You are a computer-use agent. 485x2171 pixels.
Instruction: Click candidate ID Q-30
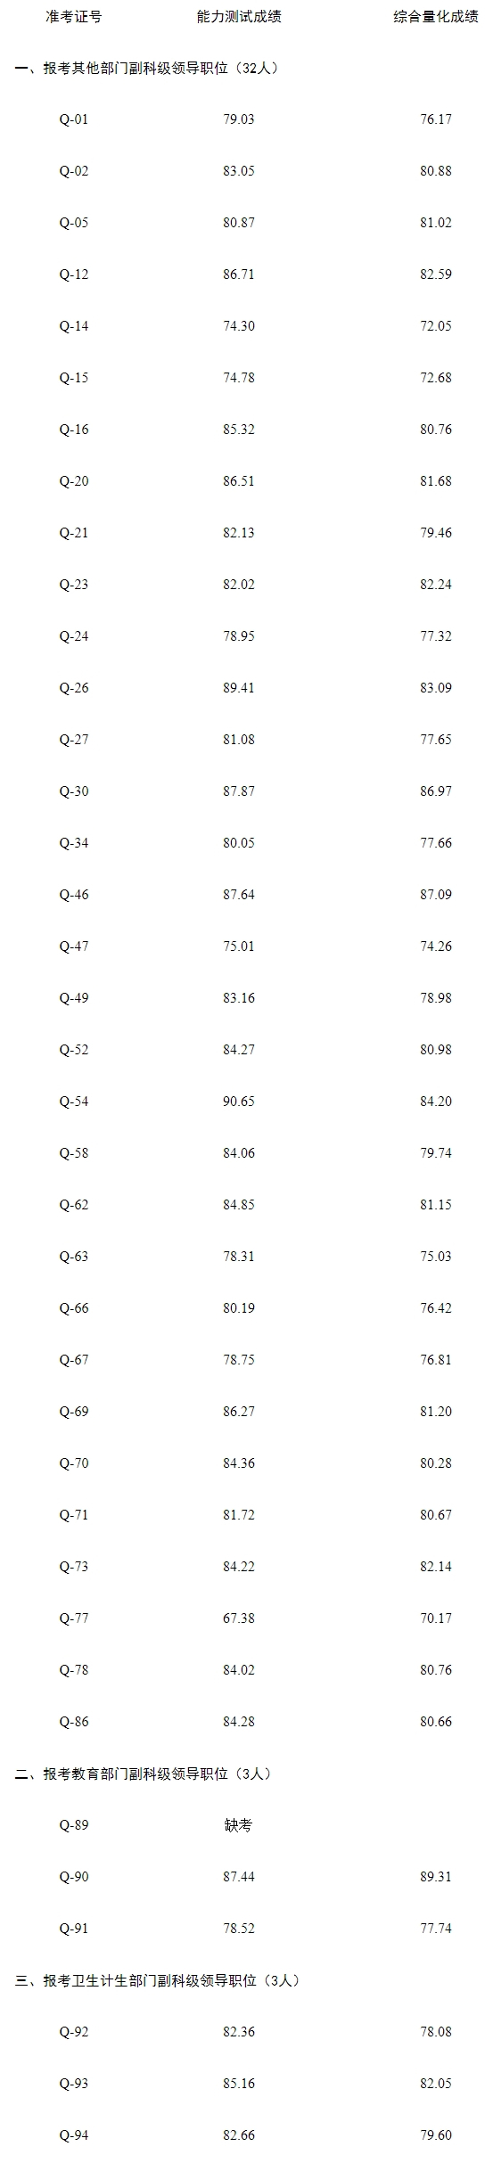tap(74, 791)
